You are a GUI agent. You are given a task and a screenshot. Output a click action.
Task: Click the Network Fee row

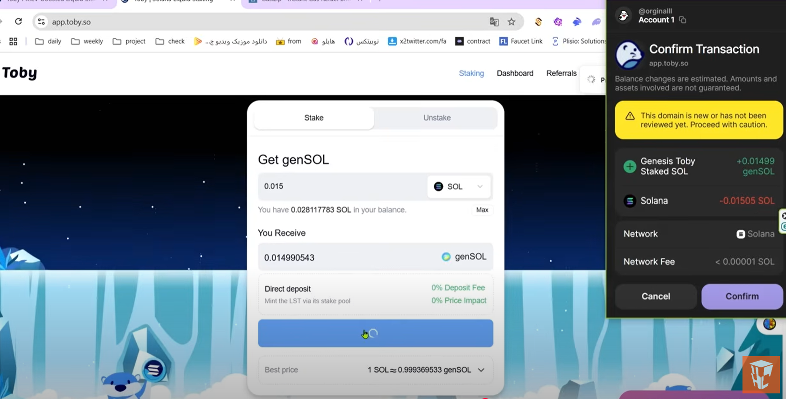[x=699, y=262]
